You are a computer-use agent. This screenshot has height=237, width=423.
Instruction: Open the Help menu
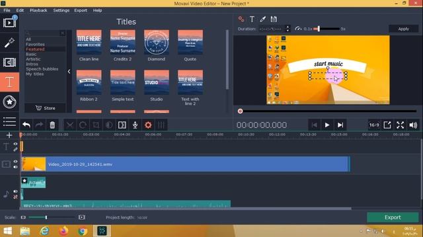pos(97,11)
